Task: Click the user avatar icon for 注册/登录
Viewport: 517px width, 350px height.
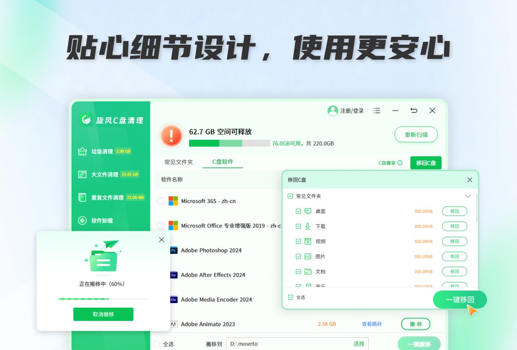Action: click(332, 111)
